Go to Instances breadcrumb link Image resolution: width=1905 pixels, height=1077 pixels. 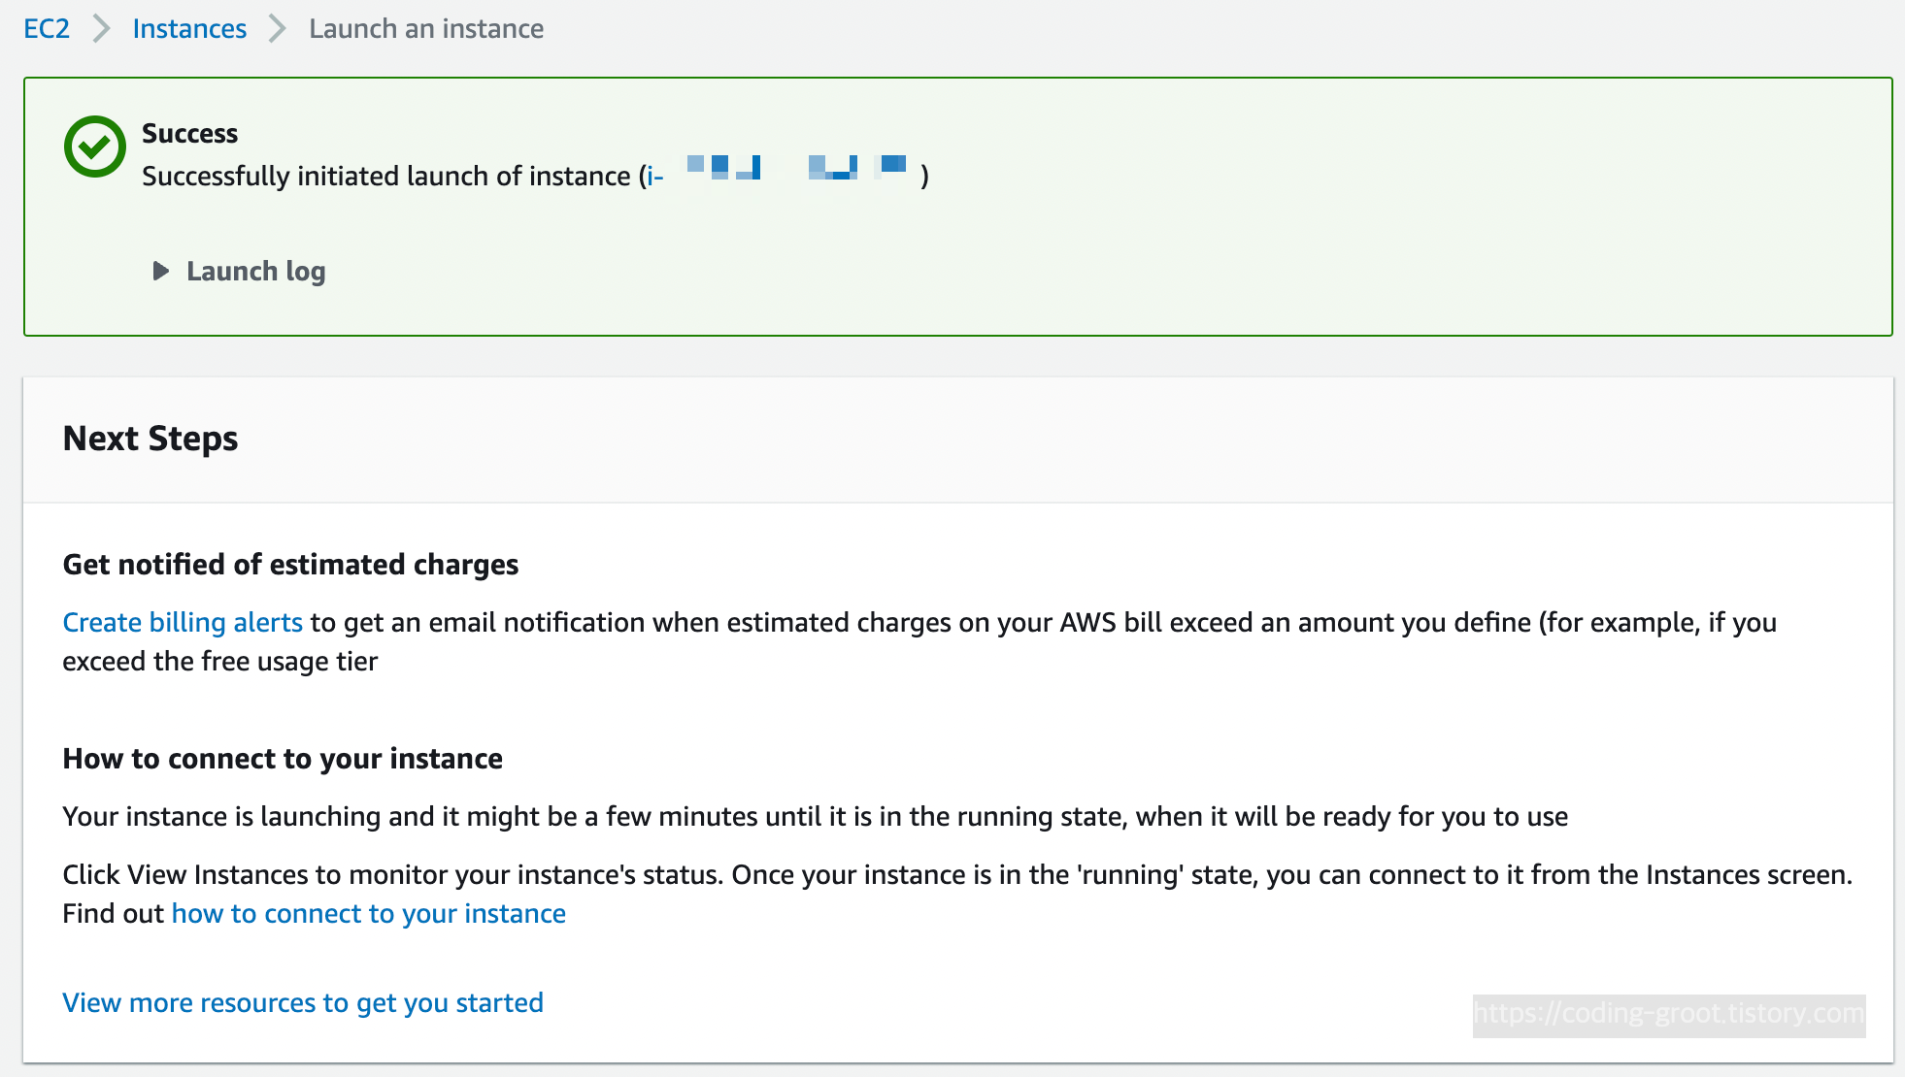189,28
